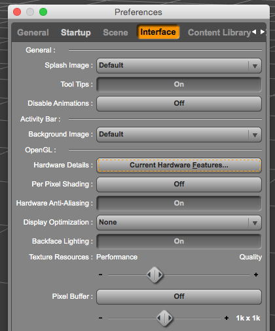Click the Pixel Buffer size slider handle
This screenshot has height=331, width=275.
(164, 318)
